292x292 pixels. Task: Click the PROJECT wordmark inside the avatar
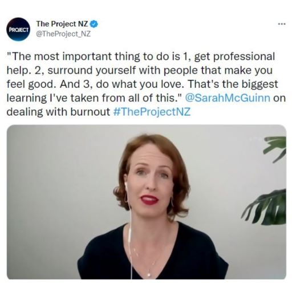(19, 30)
